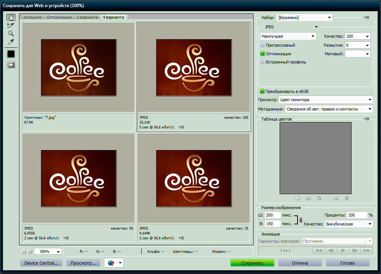The height and width of the screenshot is (274, 381).
Task: Click the delete color trash icon
Action: pyautogui.click(x=346, y=198)
